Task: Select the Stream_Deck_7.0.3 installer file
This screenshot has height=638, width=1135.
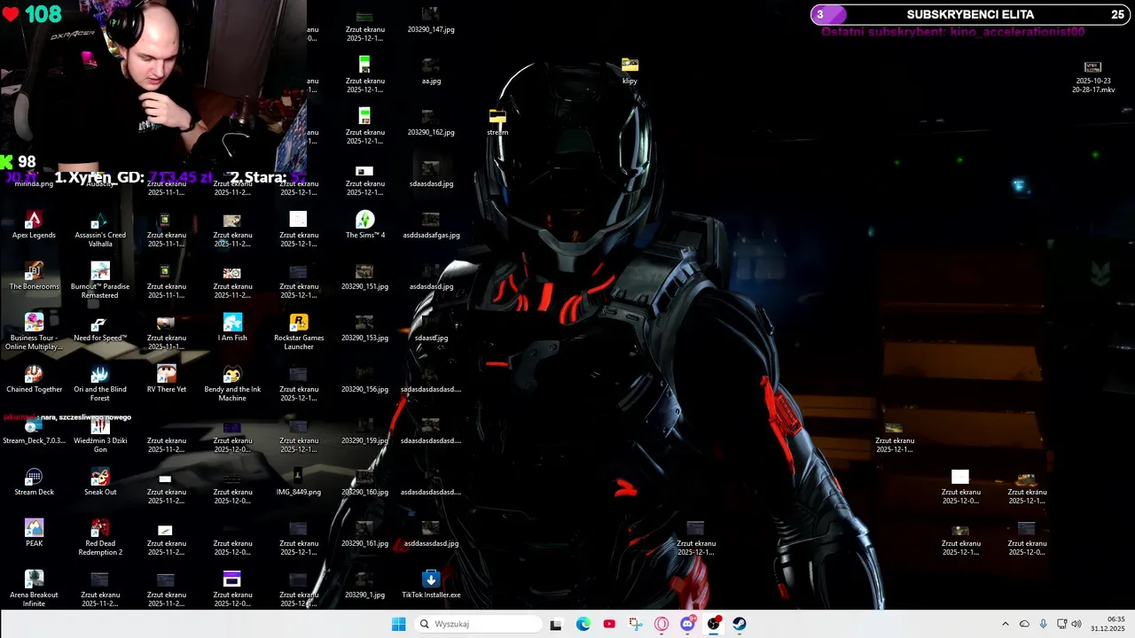Action: [34, 432]
